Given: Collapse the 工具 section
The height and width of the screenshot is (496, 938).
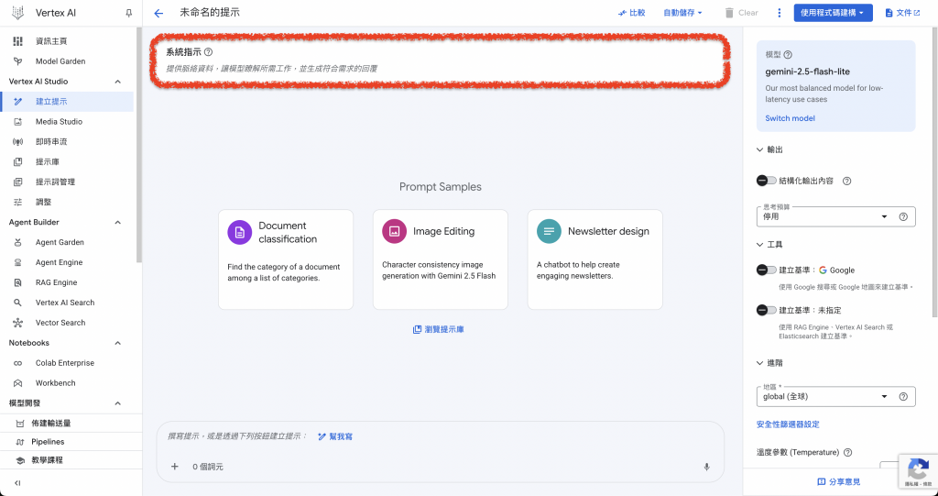Looking at the screenshot, I should point(769,245).
